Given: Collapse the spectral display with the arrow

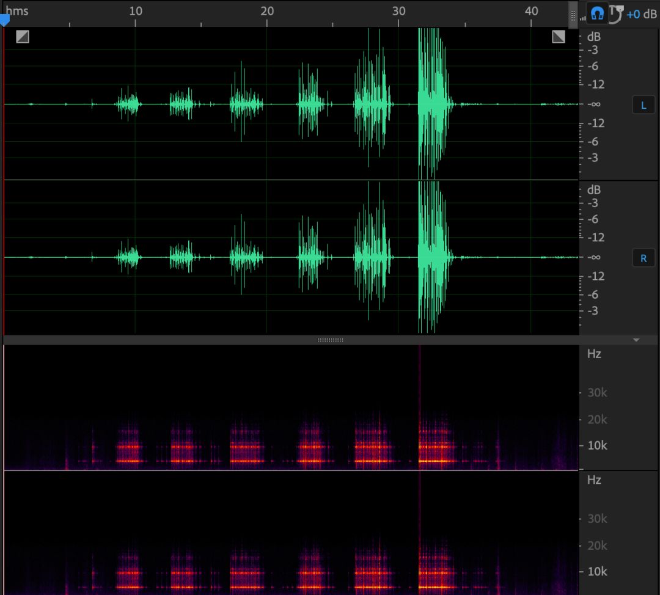Looking at the screenshot, I should [x=636, y=340].
